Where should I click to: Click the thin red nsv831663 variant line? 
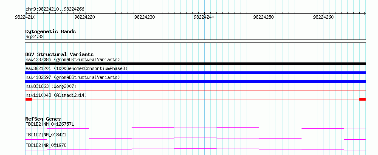pyautogui.click(x=195, y=90)
